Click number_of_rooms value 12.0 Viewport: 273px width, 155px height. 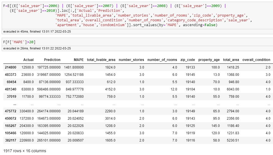(174, 89)
